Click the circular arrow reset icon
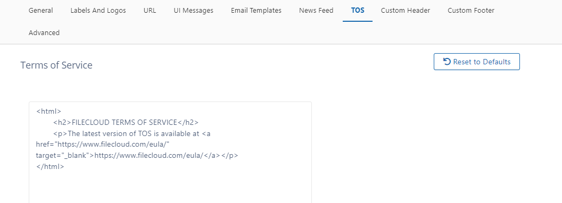This screenshot has height=203, width=562. click(447, 62)
